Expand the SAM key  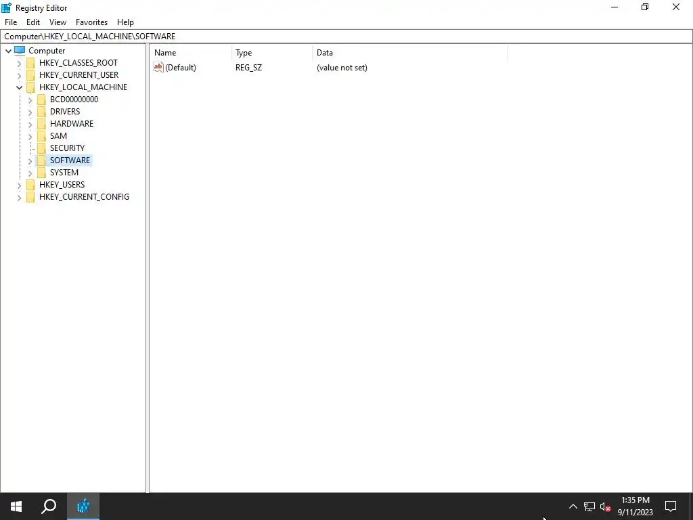pyautogui.click(x=30, y=137)
